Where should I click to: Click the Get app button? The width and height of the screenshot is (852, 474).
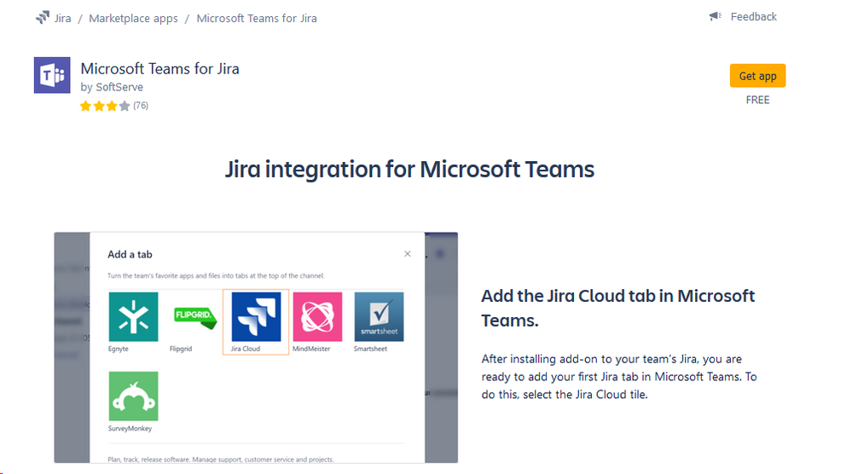757,76
